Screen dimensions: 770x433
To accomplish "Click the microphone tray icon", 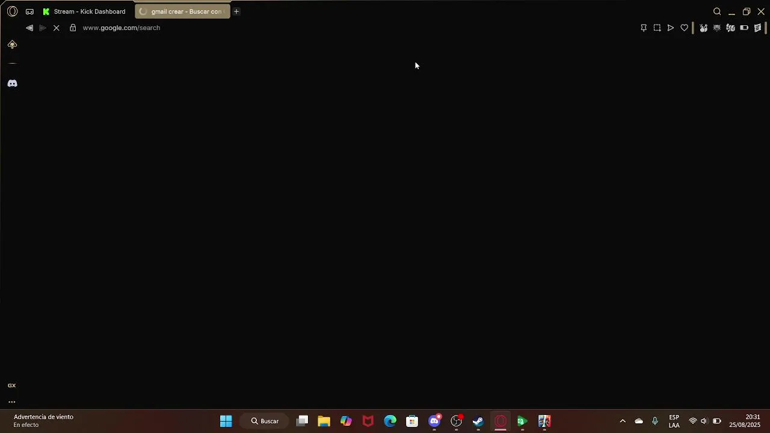I will 655,421.
